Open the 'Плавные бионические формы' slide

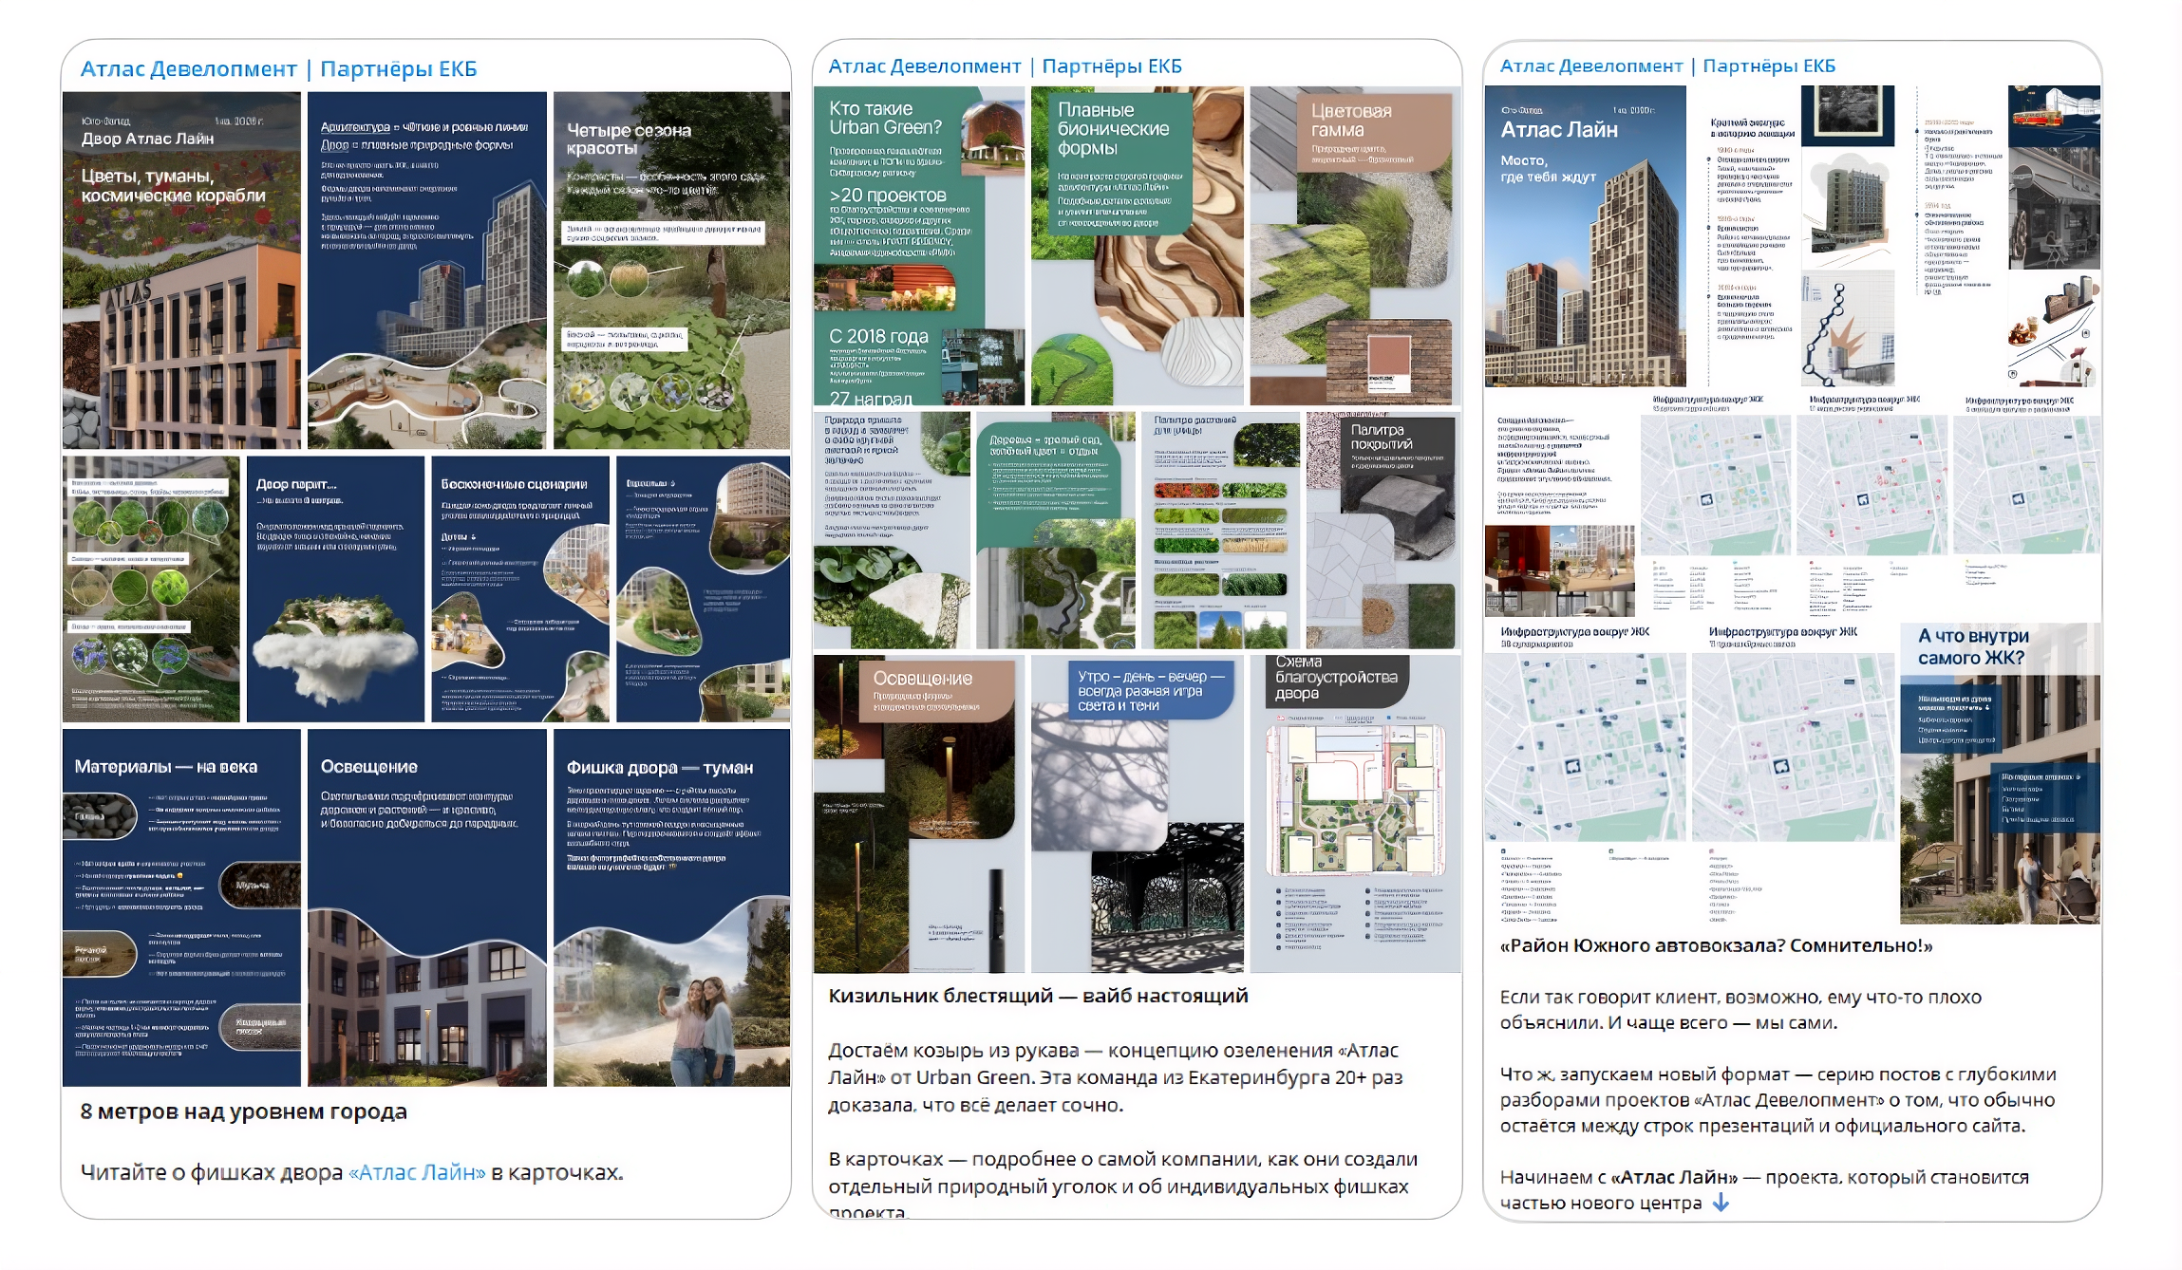point(1138,246)
